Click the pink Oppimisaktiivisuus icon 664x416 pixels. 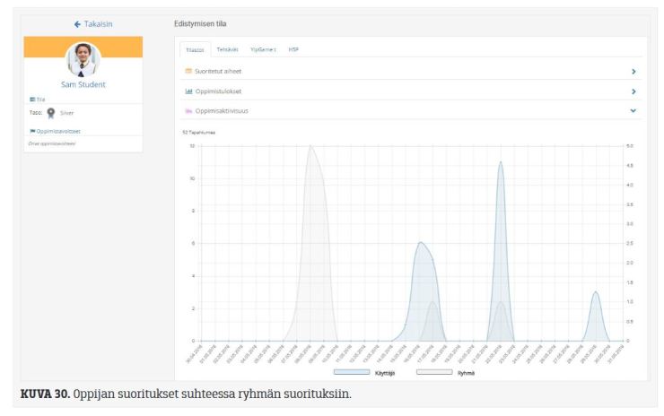188,110
